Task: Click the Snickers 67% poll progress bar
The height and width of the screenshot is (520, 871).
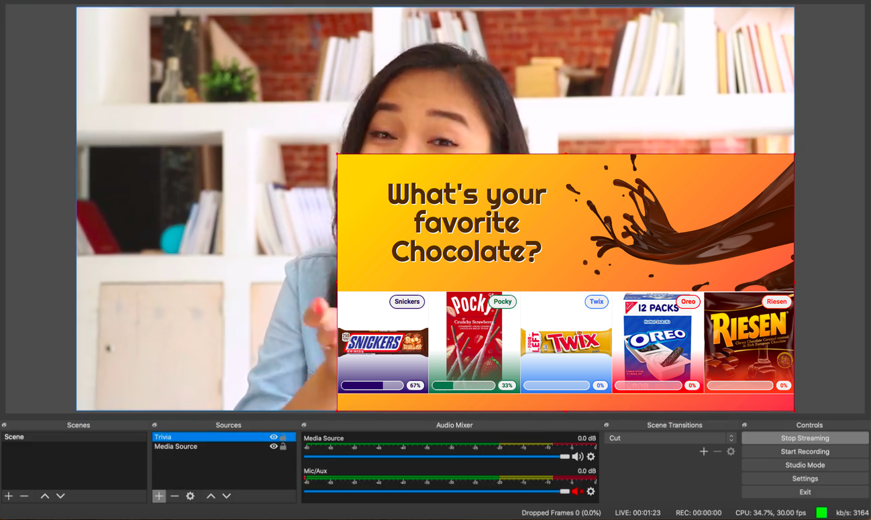Action: 372,386
